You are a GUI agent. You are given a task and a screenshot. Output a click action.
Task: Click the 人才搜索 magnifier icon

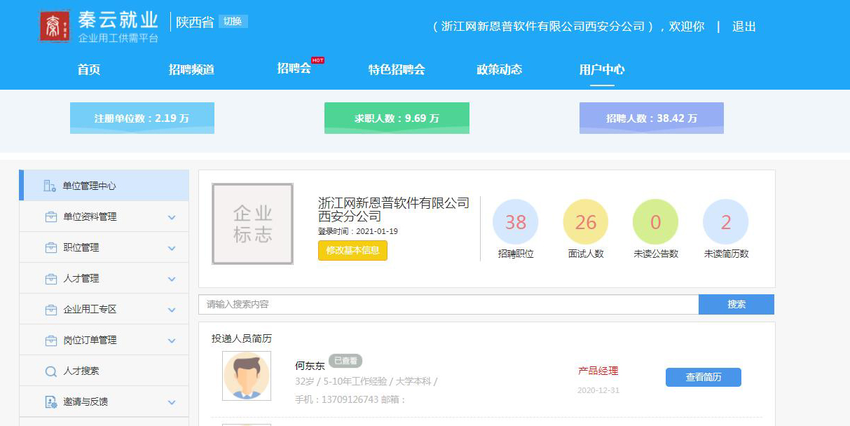pos(50,371)
